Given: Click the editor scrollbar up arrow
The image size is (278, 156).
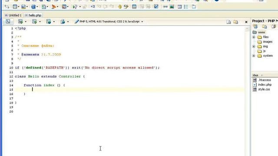Looking at the screenshot, I should tap(247, 29).
